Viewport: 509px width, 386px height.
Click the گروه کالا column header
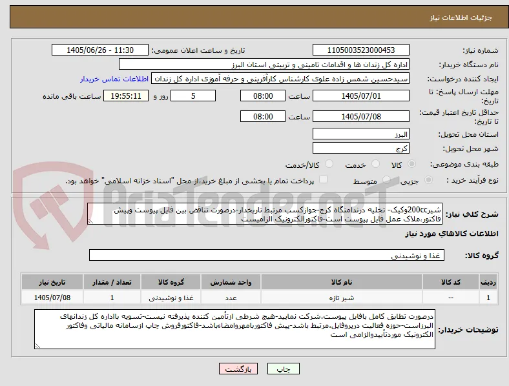[171, 282]
